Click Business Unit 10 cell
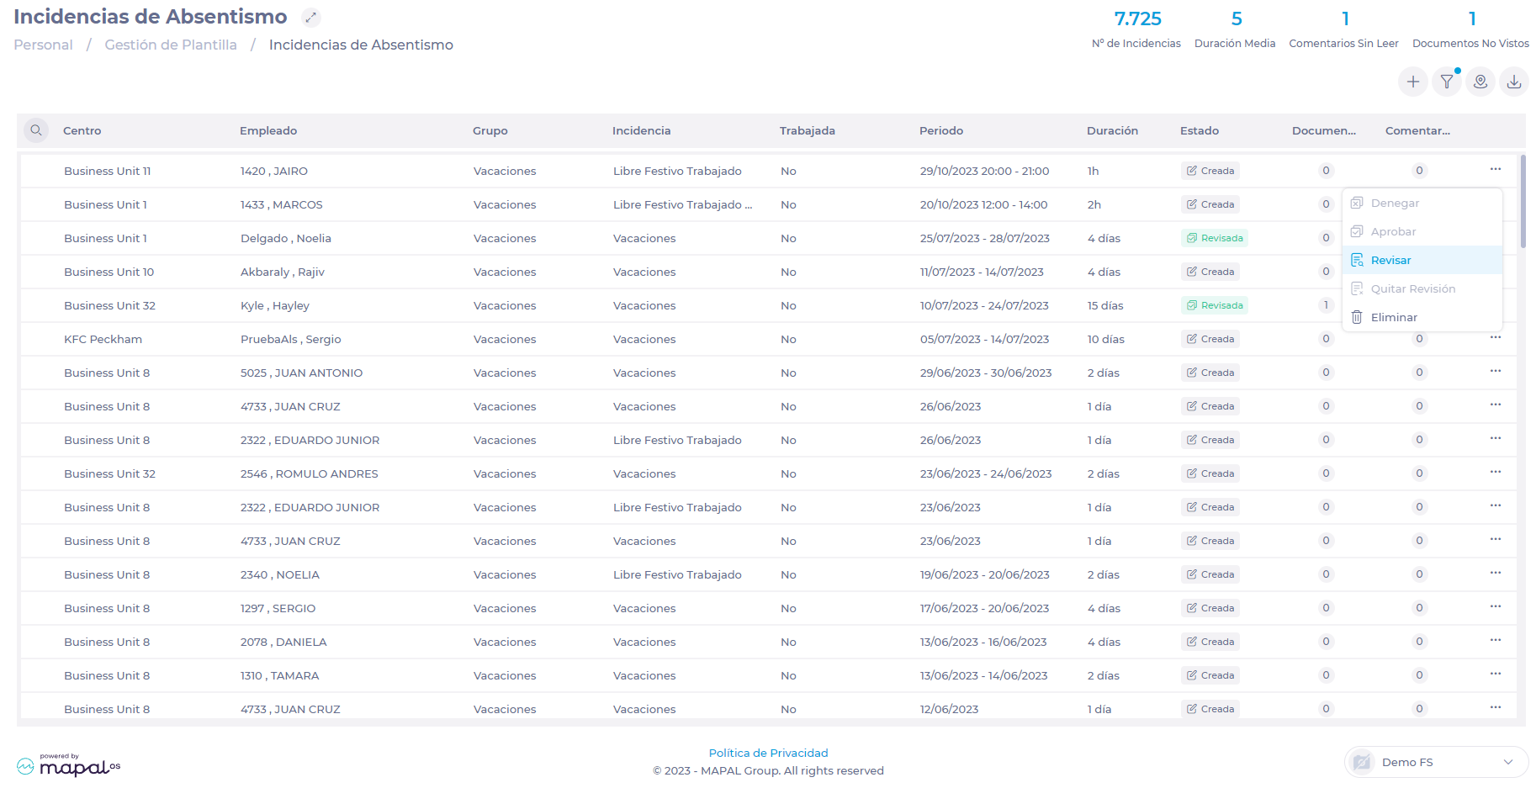This screenshot has height=788, width=1536. pos(109,272)
